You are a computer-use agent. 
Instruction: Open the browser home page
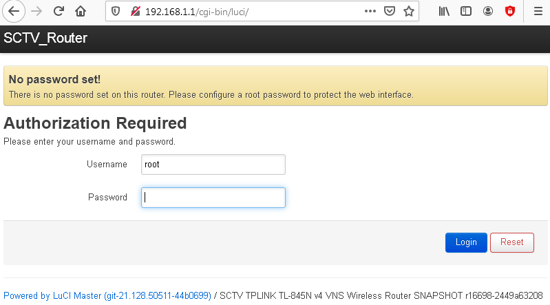point(81,12)
